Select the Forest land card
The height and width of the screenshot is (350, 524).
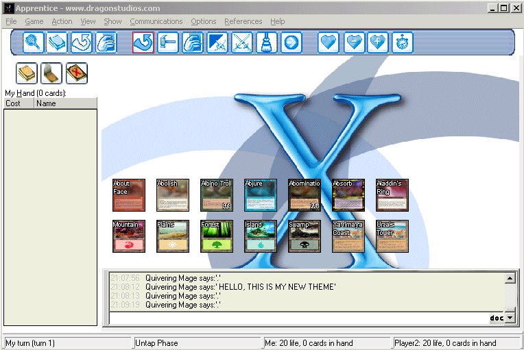point(217,236)
